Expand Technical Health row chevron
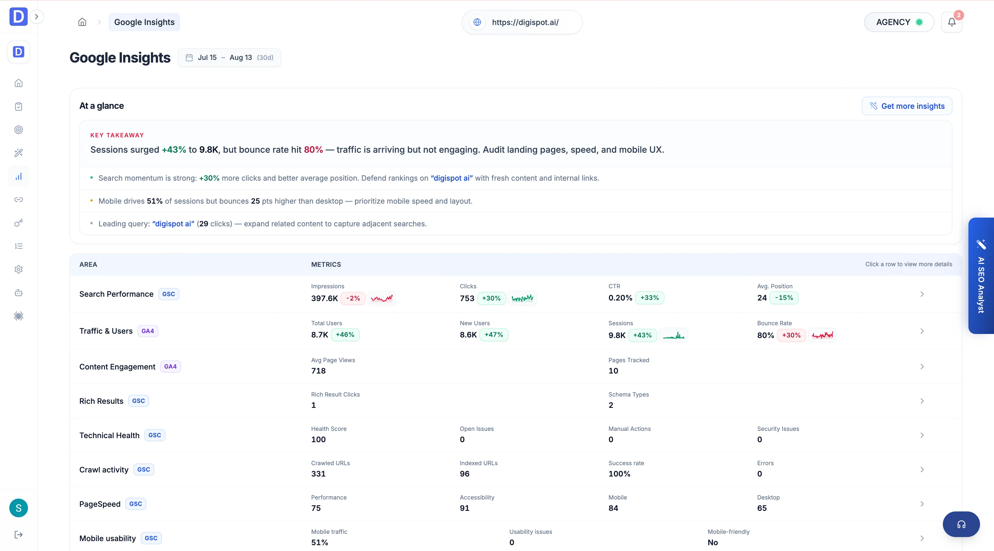Viewport: 994px width, 551px height. [x=922, y=436]
